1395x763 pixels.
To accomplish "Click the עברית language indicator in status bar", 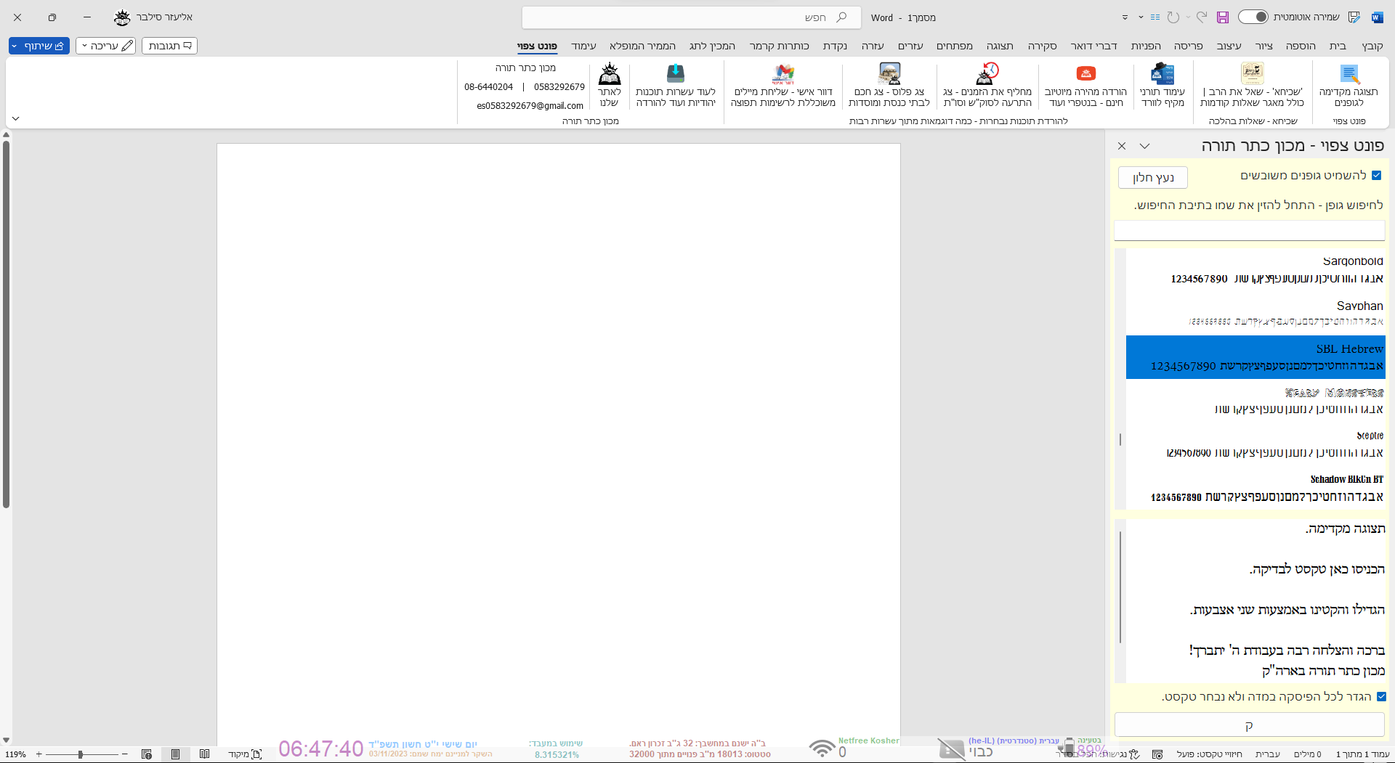I will [x=1268, y=754].
